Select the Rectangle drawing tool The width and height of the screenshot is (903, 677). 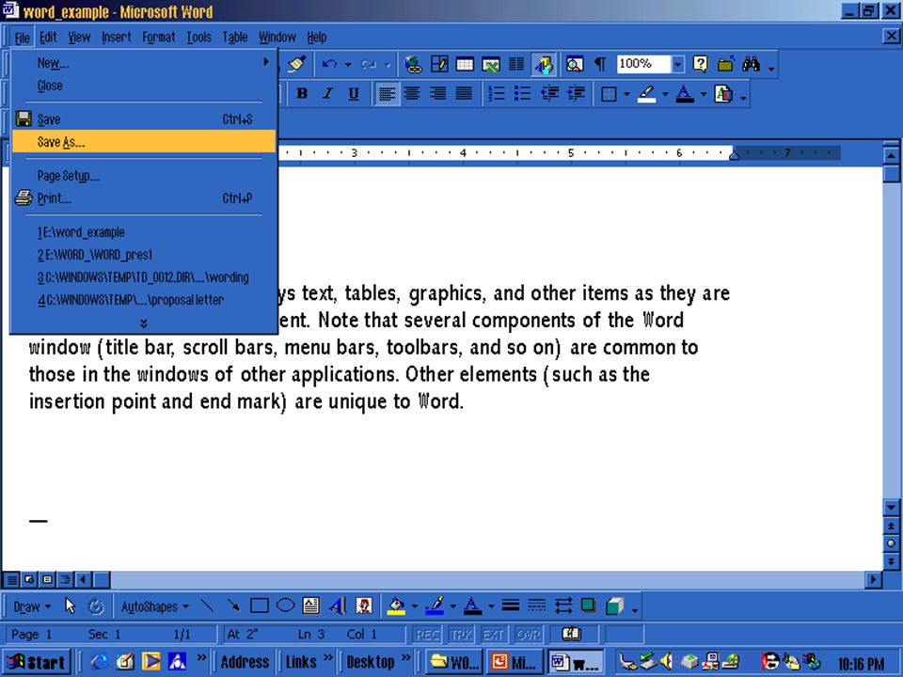click(x=260, y=606)
